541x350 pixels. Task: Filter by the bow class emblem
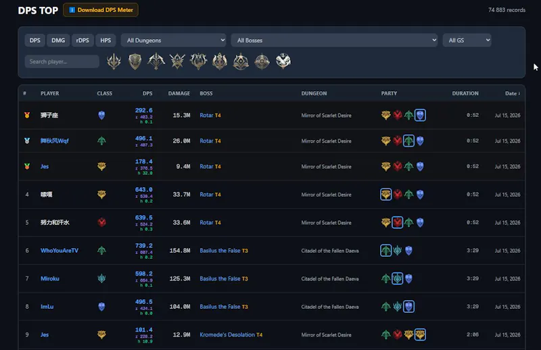156,61
